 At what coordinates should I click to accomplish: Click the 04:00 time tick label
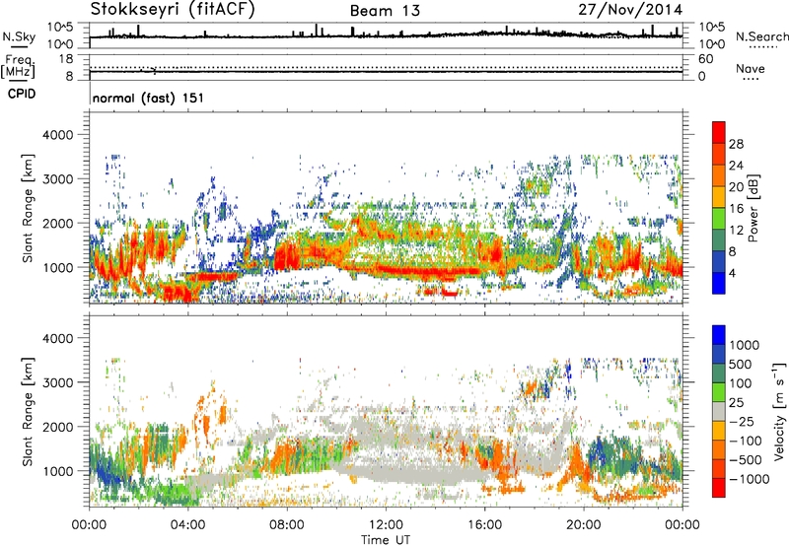click(x=188, y=525)
